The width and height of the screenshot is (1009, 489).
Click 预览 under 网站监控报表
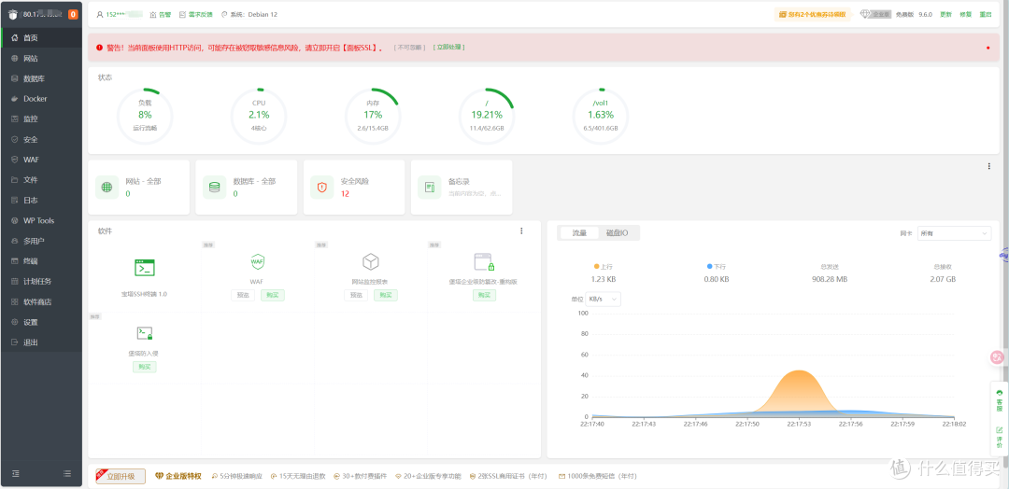[356, 296]
